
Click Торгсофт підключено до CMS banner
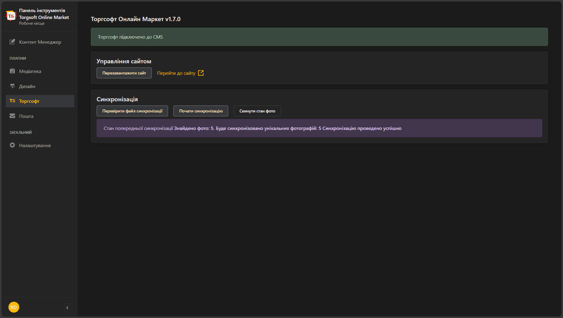coord(319,37)
